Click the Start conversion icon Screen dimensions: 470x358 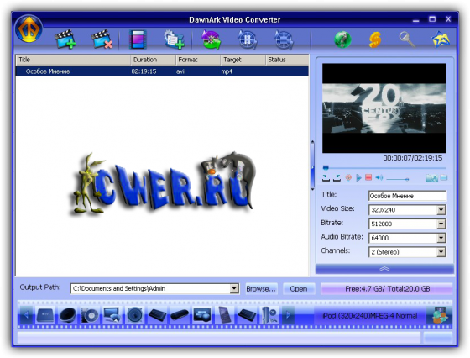(211, 39)
